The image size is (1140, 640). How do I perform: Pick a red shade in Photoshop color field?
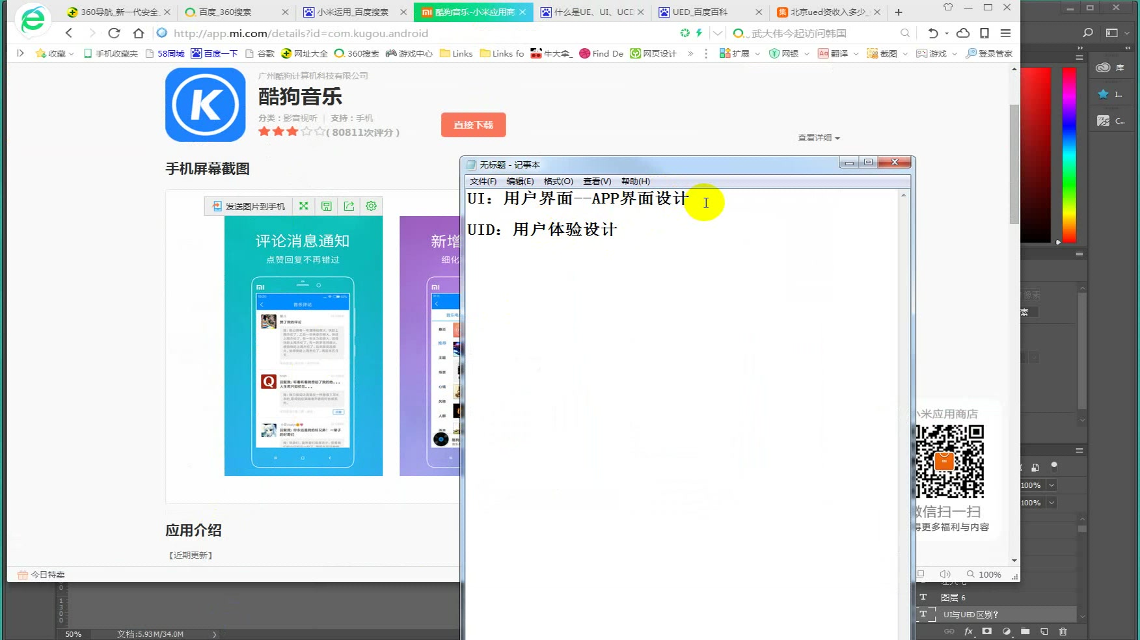pos(1036,155)
